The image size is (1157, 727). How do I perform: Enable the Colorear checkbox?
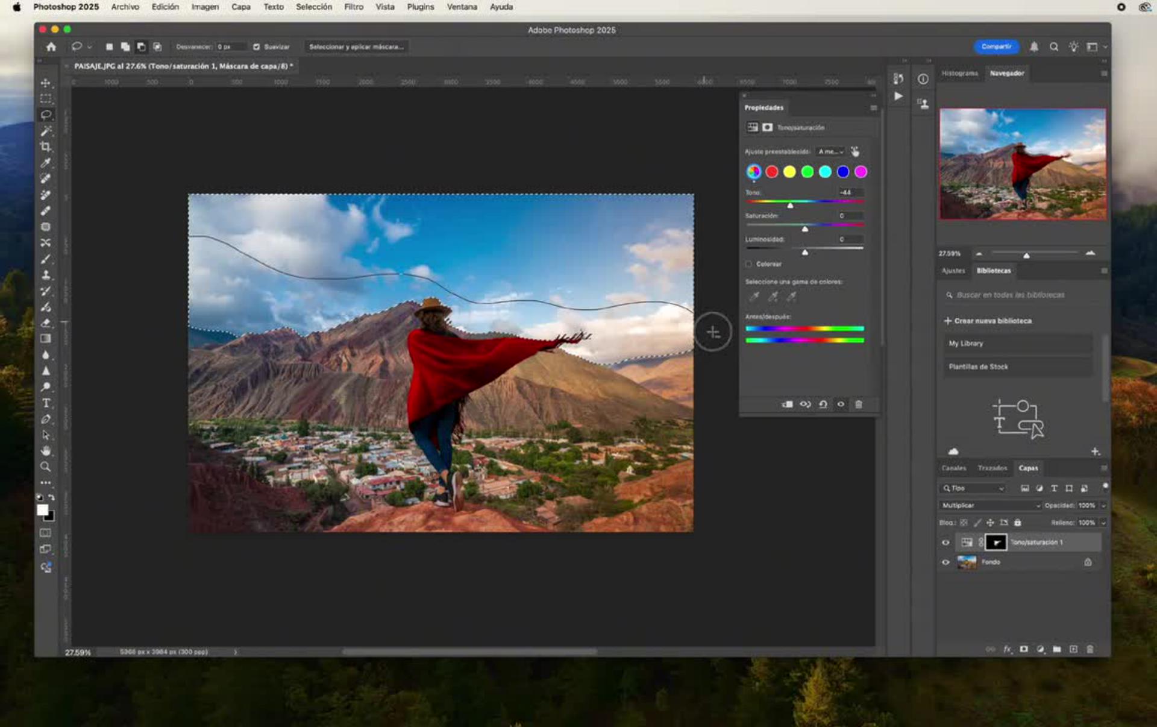pyautogui.click(x=748, y=264)
